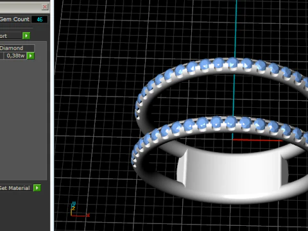Click the green arrow beside 0,38tw

pos(31,56)
